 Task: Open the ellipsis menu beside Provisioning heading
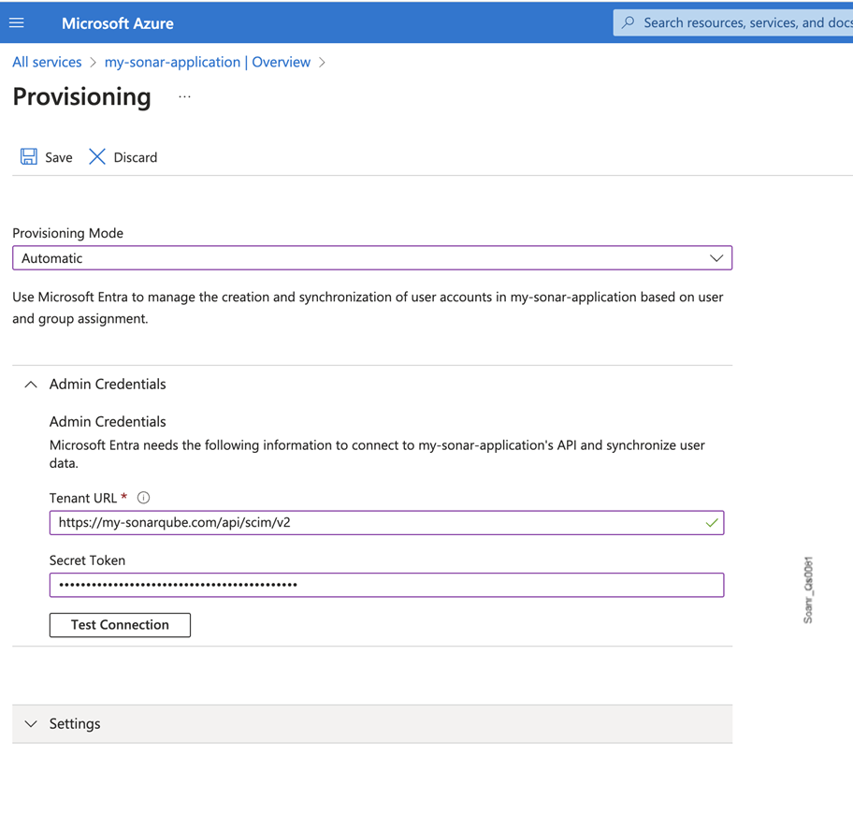coord(183,95)
